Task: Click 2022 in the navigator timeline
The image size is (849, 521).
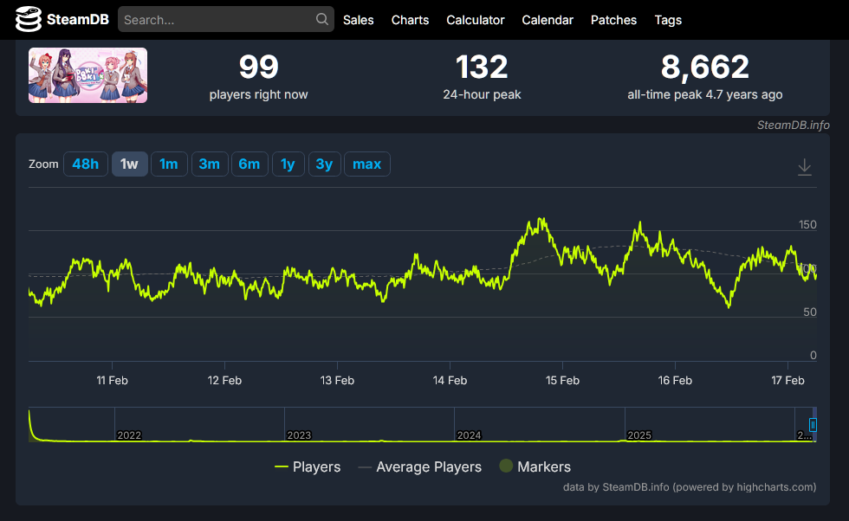Action: pos(129,435)
